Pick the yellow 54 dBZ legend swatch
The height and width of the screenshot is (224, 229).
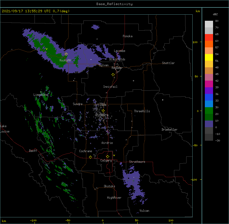(209, 57)
